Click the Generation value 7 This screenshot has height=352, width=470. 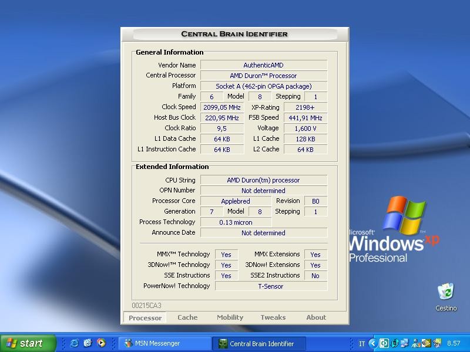[211, 212]
